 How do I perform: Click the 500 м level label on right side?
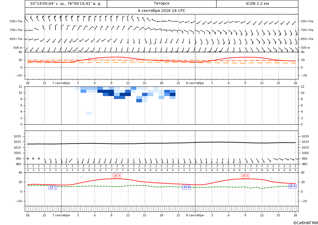[305, 48]
